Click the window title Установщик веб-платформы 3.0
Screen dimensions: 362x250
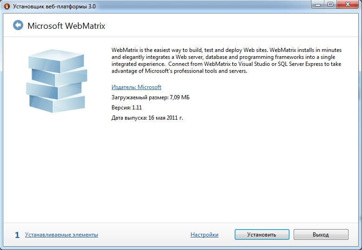point(54,6)
